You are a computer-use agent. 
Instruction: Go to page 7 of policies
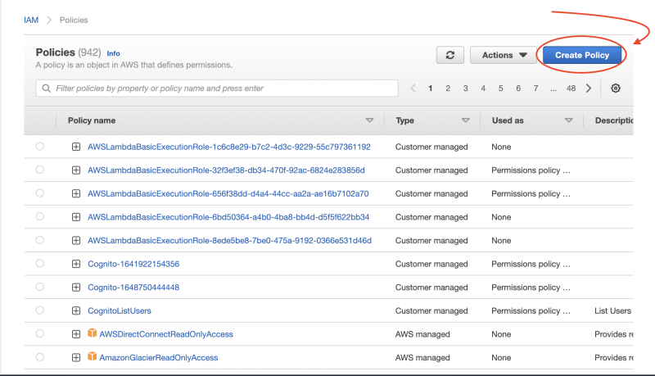point(535,88)
